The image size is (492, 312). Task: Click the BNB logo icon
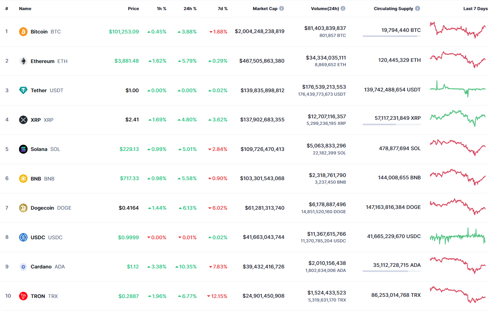click(23, 179)
